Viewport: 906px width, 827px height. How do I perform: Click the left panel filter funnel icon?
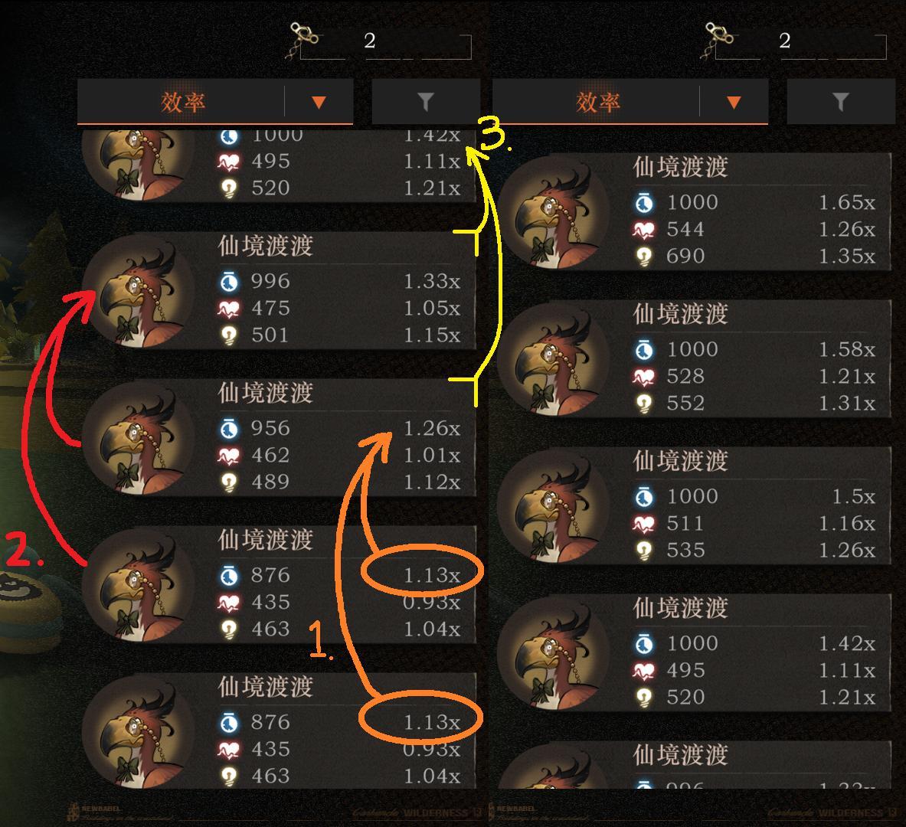coord(426,102)
